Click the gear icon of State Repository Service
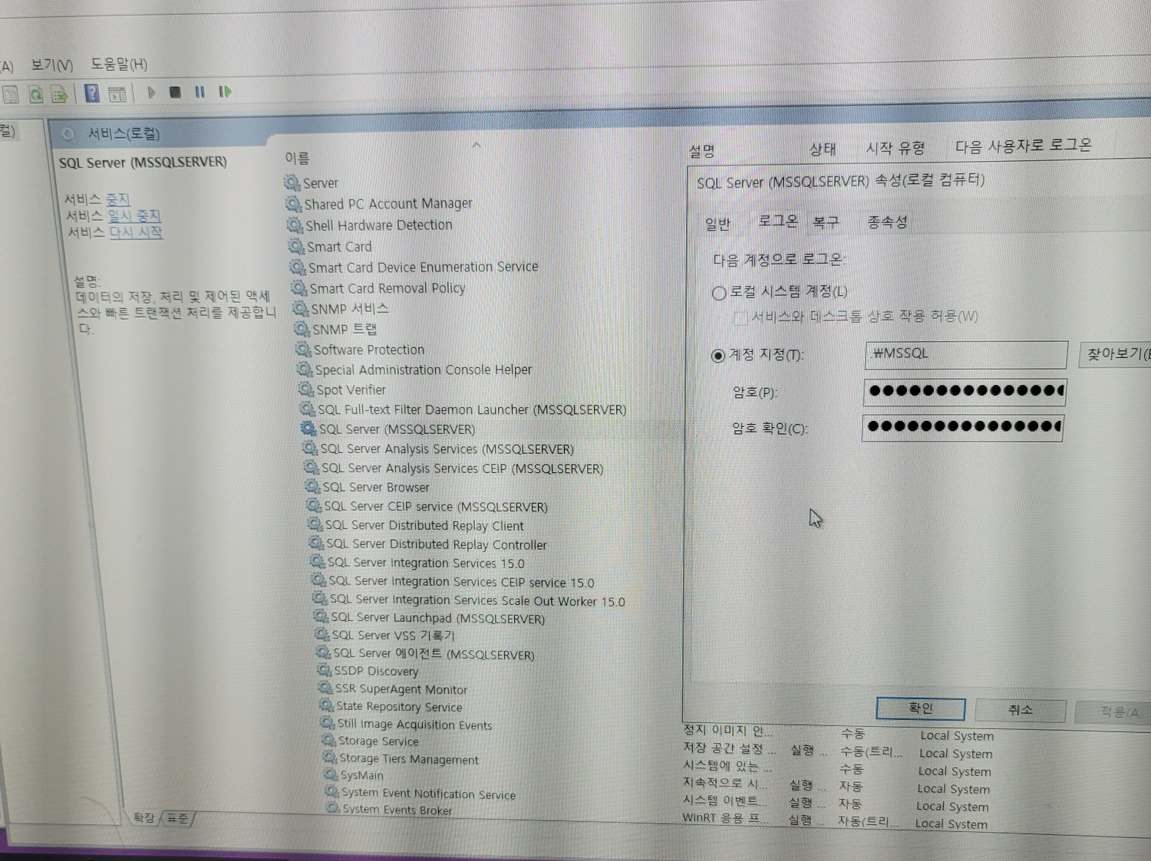The height and width of the screenshot is (861, 1151). 327,705
